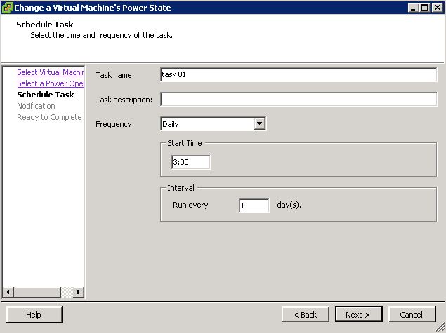Close the Power State dialog
446x333 pixels.
point(437,8)
